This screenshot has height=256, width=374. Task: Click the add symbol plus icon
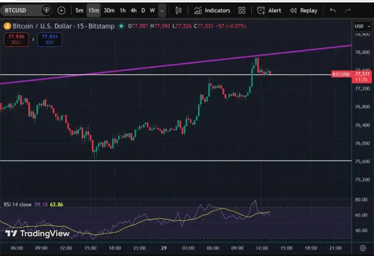(61, 11)
